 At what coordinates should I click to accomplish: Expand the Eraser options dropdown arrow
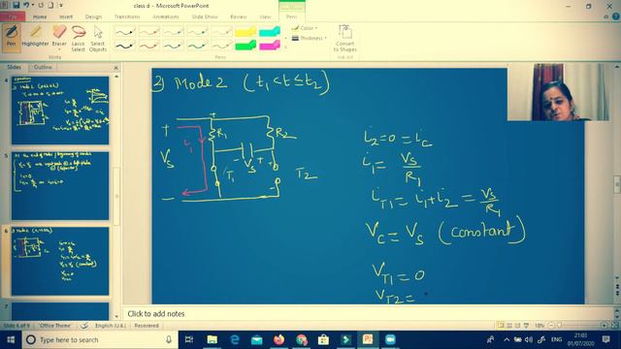59,49
